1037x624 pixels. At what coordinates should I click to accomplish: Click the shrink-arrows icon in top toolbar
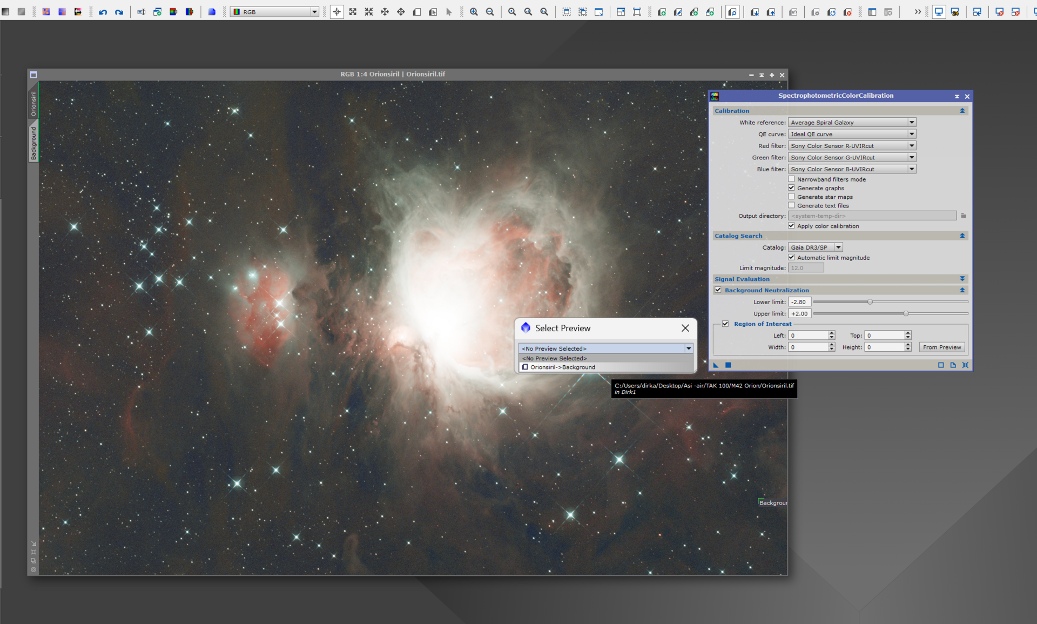coord(369,12)
